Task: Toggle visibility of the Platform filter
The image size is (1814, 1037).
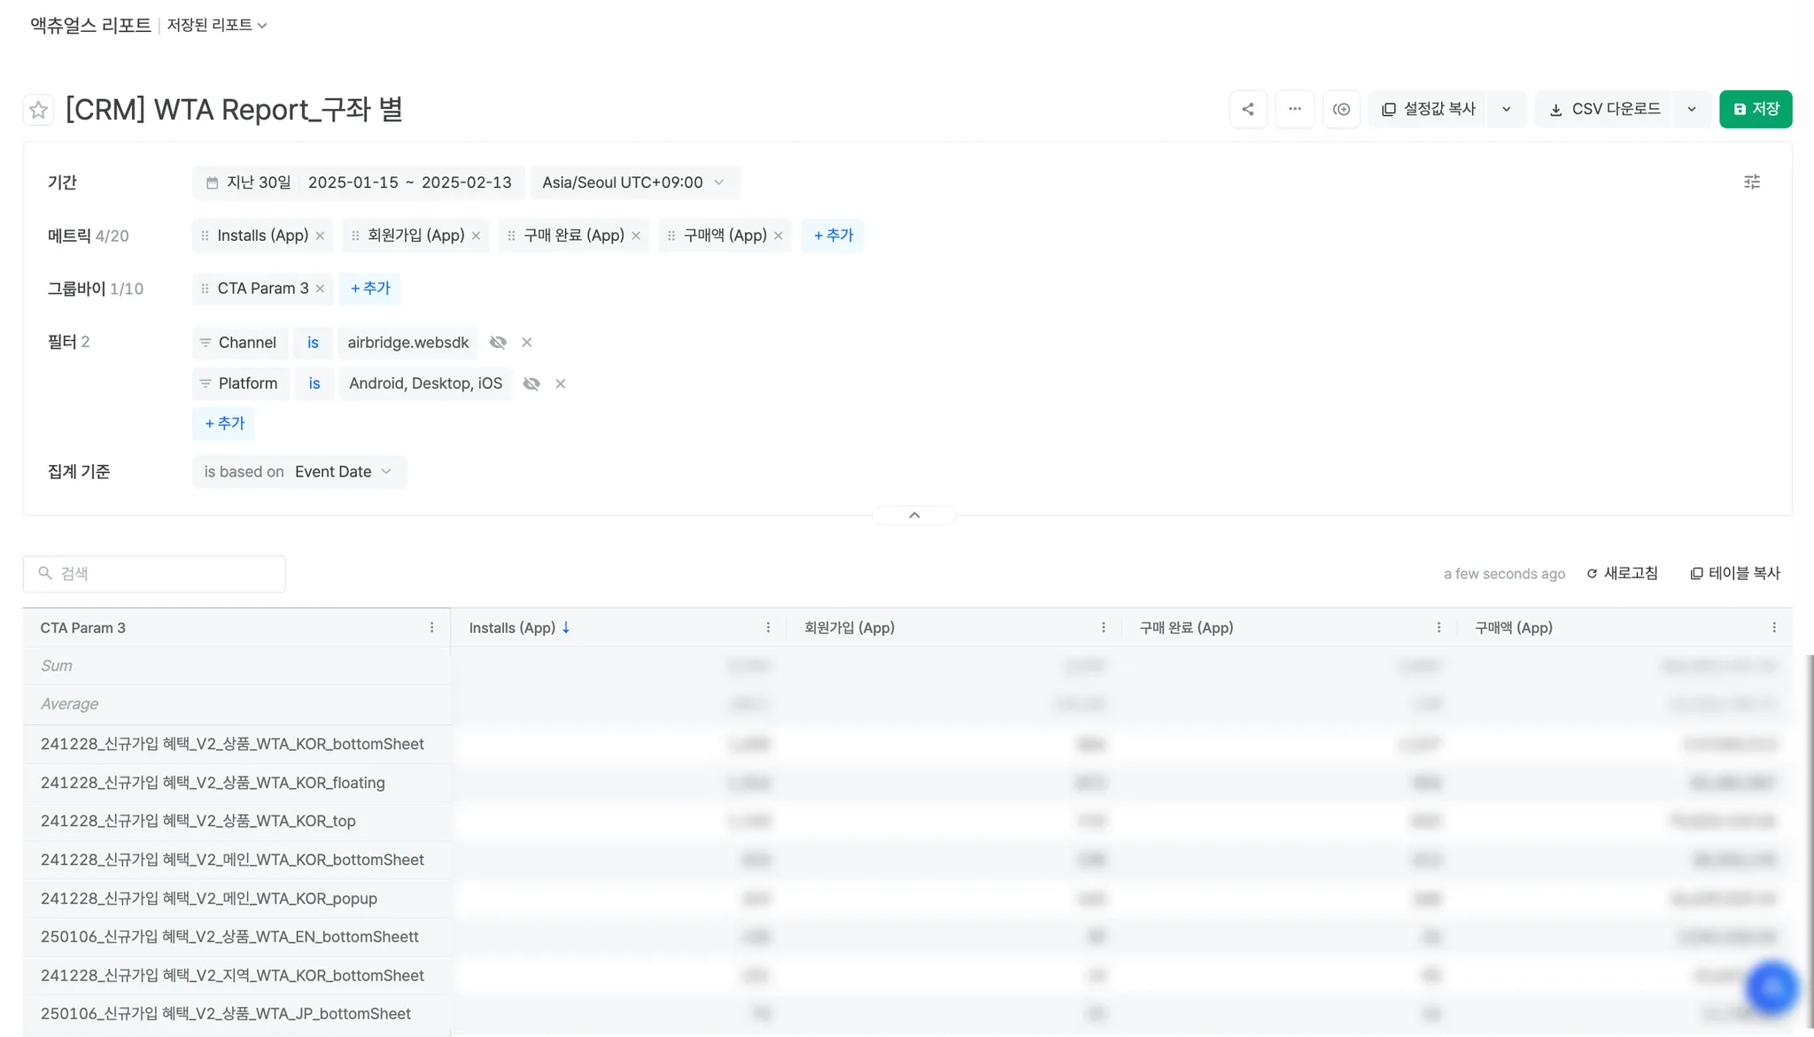Action: [531, 383]
